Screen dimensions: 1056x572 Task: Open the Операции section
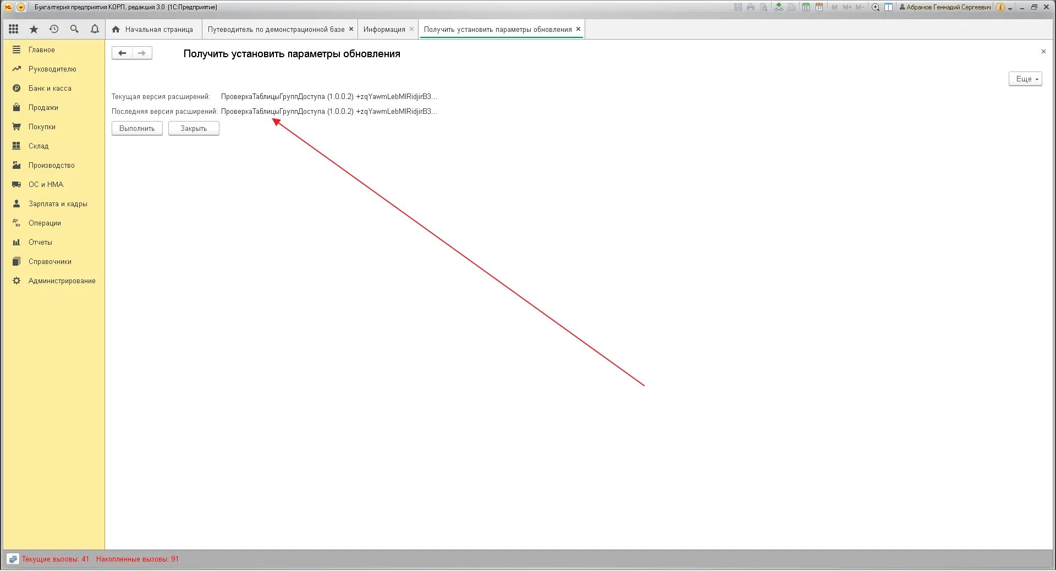pos(53,223)
